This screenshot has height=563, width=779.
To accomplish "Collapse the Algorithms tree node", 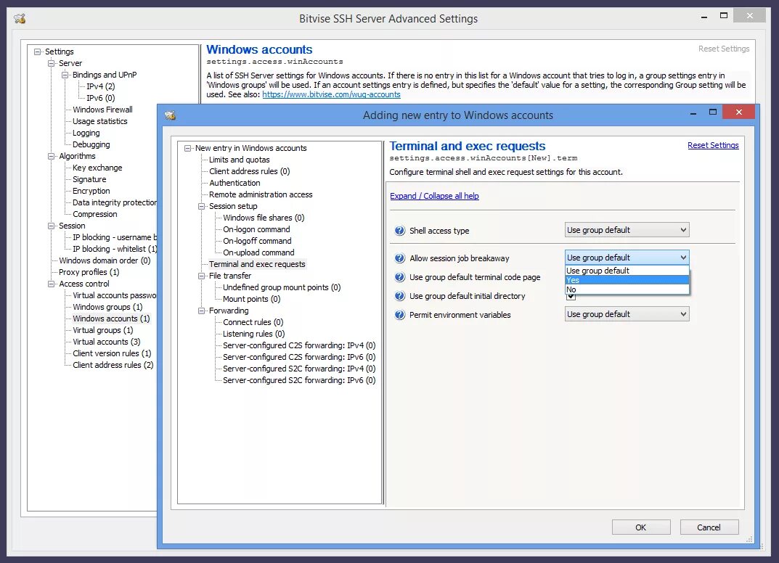I will click(x=51, y=156).
